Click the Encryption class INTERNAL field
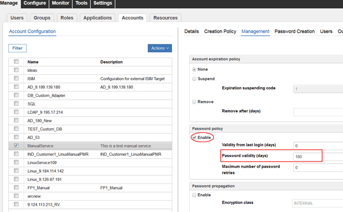The width and height of the screenshot is (343, 212). [x=318, y=203]
